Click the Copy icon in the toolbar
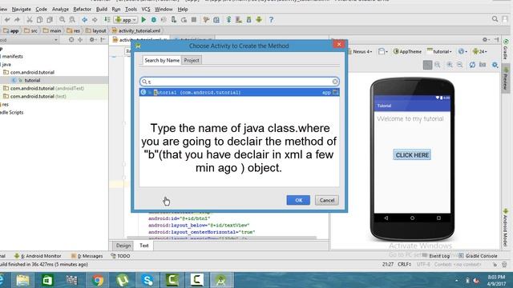This screenshot has height=288, width=513. (39, 20)
